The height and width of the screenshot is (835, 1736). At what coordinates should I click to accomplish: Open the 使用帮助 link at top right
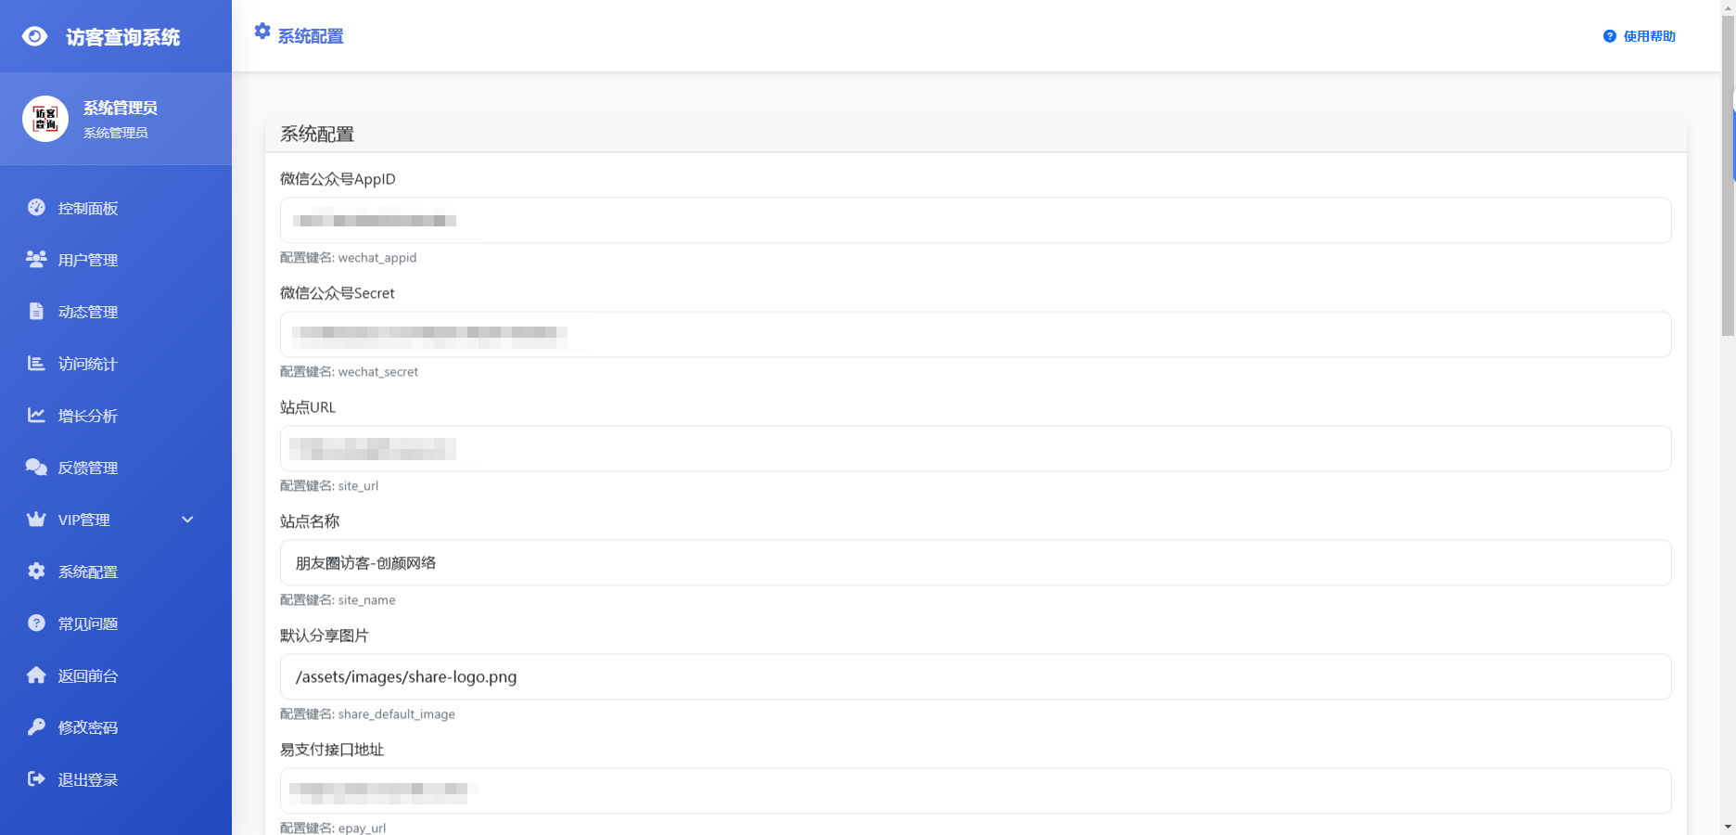pos(1640,36)
